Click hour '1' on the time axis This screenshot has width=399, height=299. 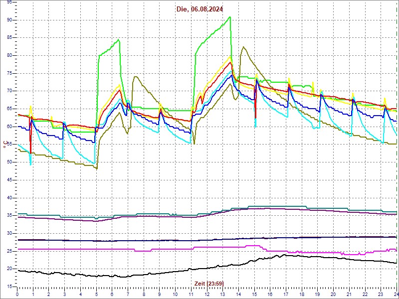point(33,294)
